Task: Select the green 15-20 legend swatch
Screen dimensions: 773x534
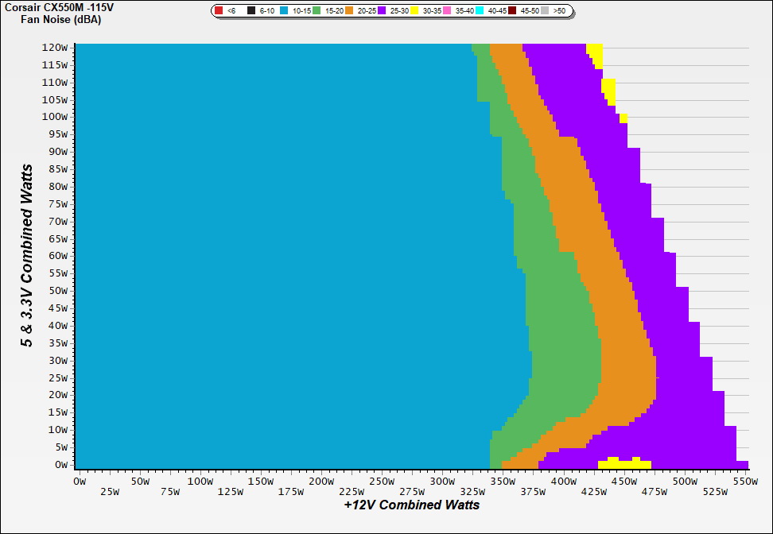Action: pyautogui.click(x=317, y=11)
